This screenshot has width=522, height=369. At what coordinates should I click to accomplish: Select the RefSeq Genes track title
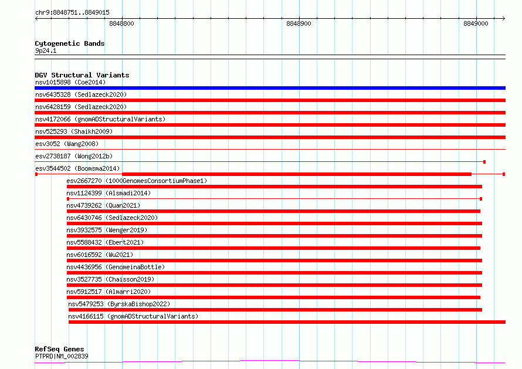click(x=59, y=350)
